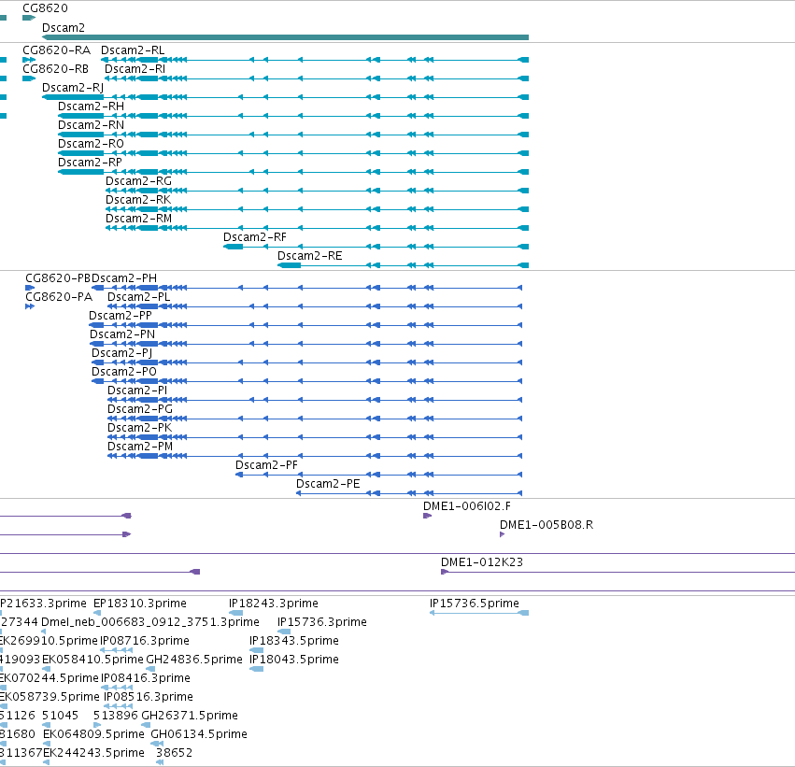The image size is (795, 767).
Task: Click the IP18043.5prime EST label
Action: [294, 660]
